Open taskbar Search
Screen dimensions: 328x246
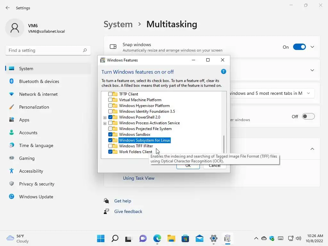pos(115,238)
